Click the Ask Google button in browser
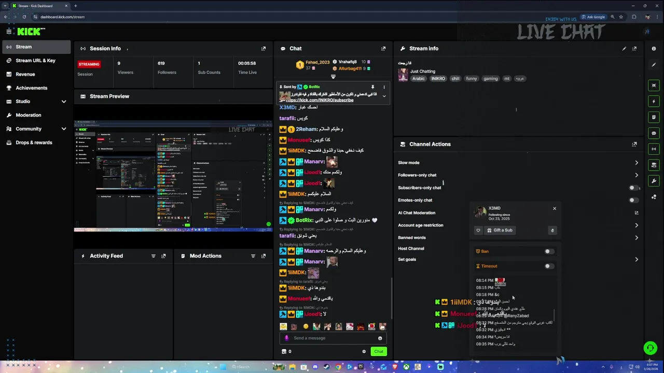 593,17
